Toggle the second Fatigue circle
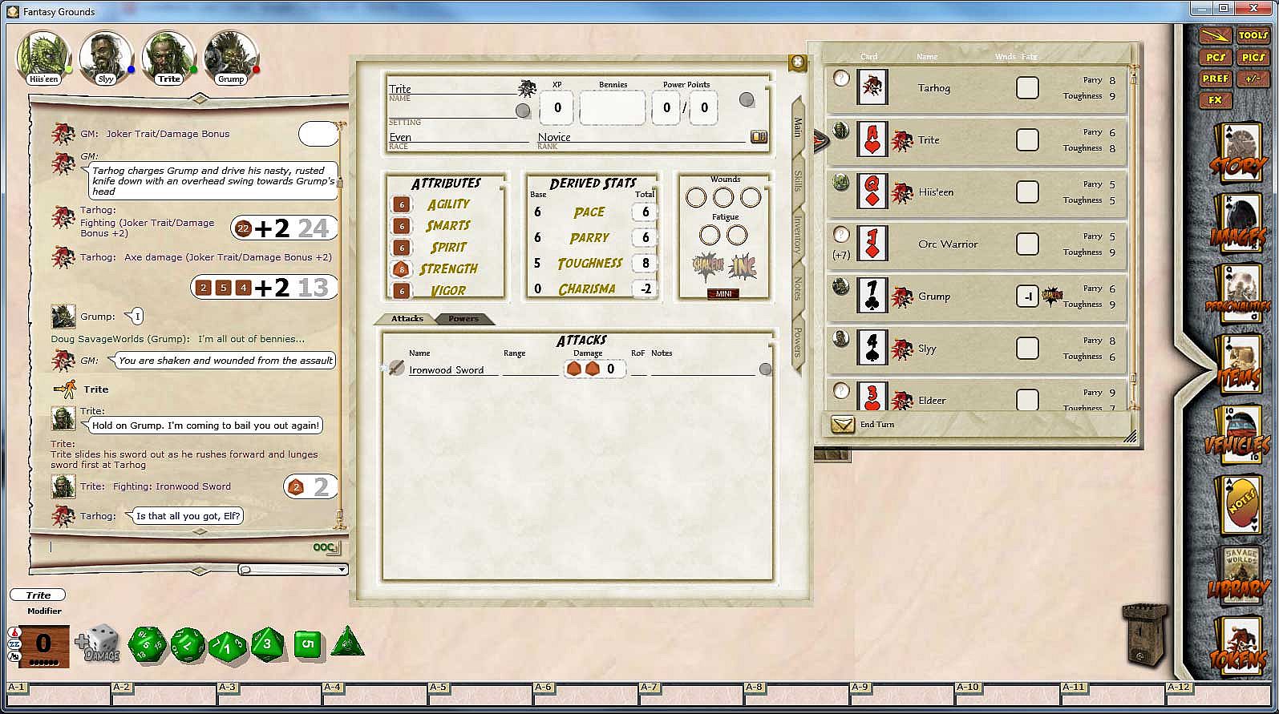 737,236
